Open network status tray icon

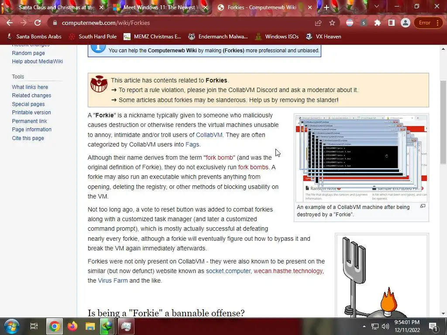pos(375,326)
